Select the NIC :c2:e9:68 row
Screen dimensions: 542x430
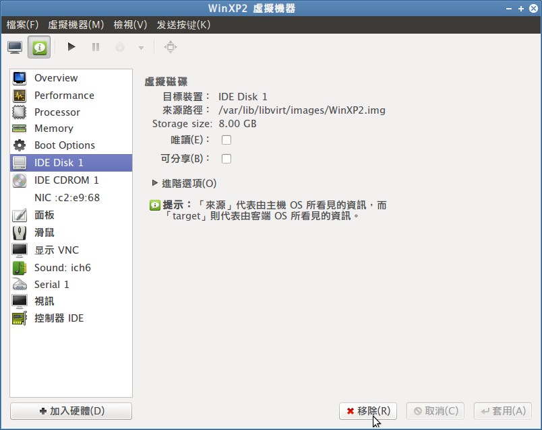point(71,198)
